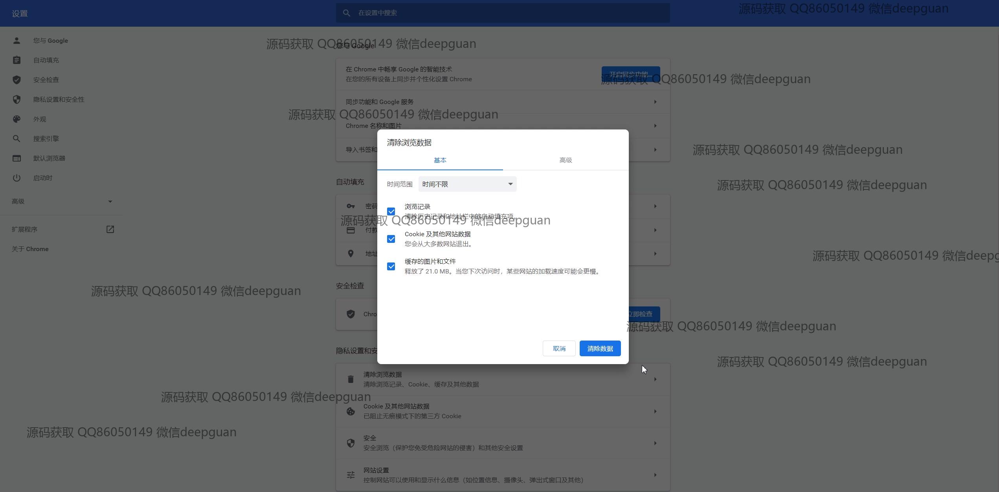The height and width of the screenshot is (492, 999).
Task: Click the external link icon next to 扩展程序
Action: [x=110, y=229]
